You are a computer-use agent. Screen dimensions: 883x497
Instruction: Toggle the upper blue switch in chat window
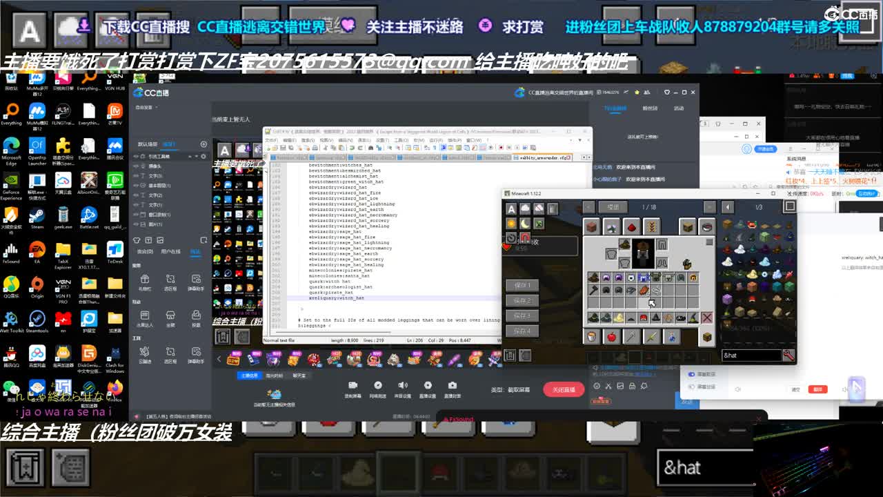coord(692,374)
